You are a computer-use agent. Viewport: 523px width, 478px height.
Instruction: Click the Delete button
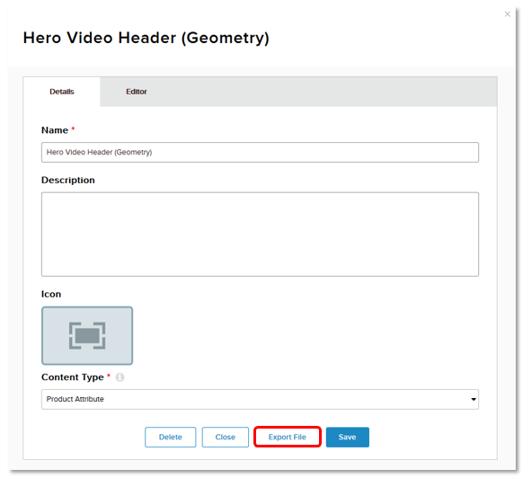[171, 437]
